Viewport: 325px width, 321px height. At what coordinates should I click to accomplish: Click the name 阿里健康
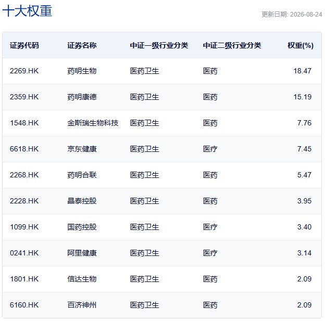pyautogui.click(x=82, y=253)
